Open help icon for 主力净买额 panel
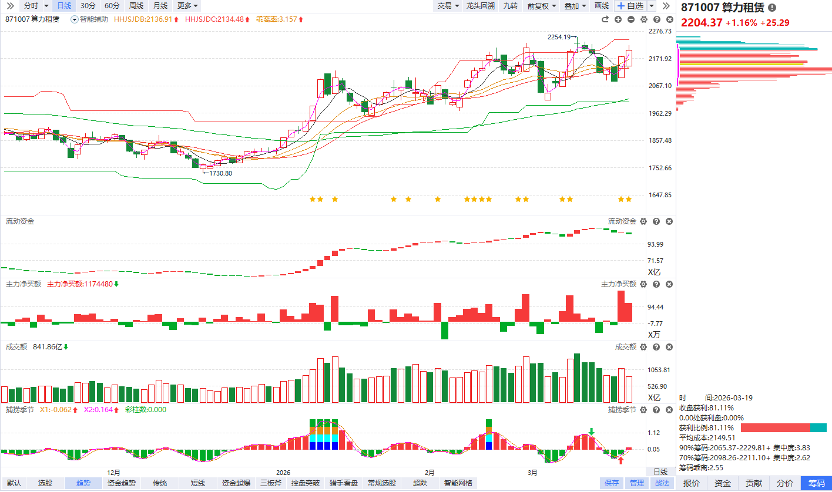Viewport: 832px width, 492px height. pos(656,284)
